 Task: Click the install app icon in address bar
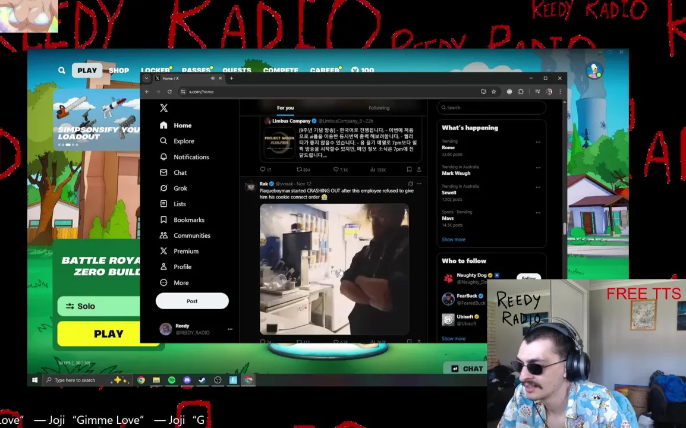click(483, 92)
